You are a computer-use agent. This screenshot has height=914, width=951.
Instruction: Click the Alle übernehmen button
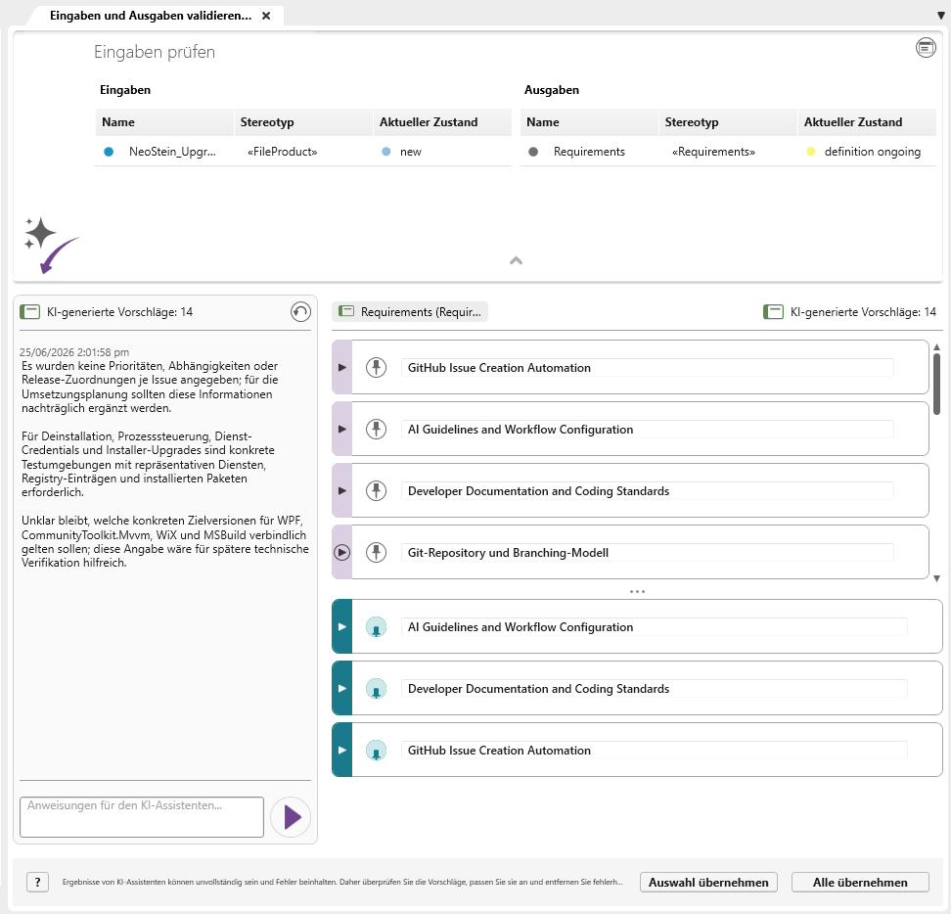tap(860, 883)
